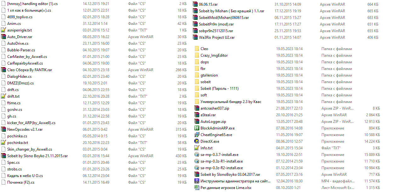The height and width of the screenshot is (195, 403).
Task: Select the Spec.cs file name
Action: (x=14, y=163)
